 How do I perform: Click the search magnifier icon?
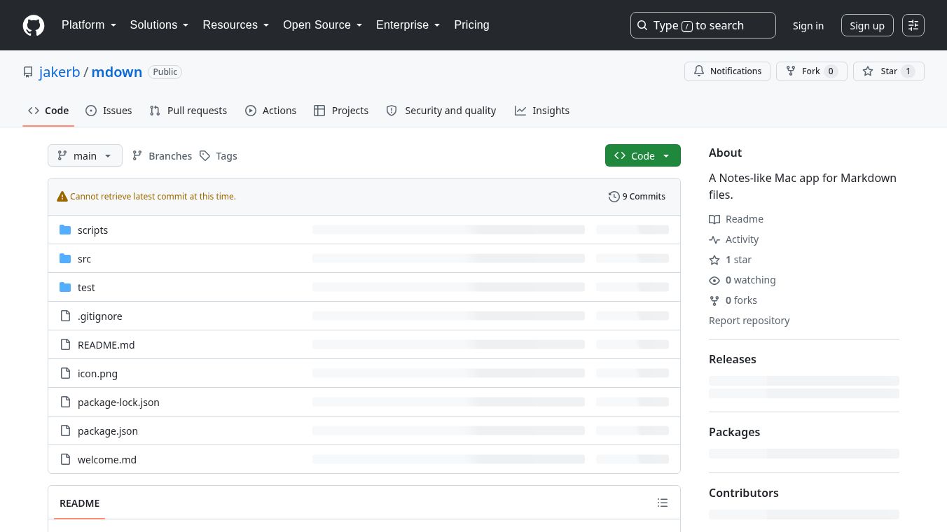pos(642,25)
